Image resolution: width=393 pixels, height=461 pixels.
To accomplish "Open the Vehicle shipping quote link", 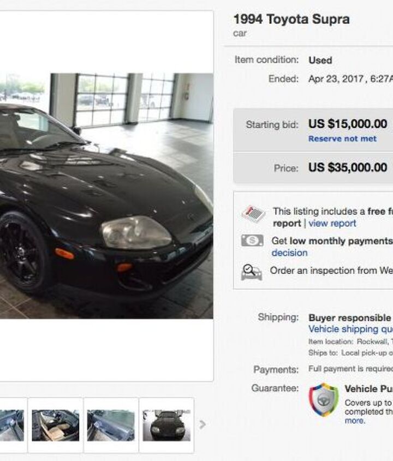I will click(350, 329).
